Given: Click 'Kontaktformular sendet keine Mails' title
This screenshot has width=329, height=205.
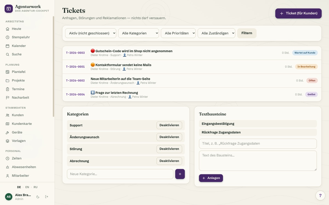Looking at the screenshot, I should click(x=123, y=65).
